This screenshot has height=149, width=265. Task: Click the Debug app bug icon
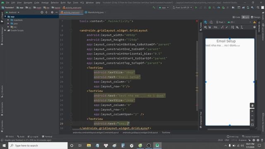(x=210, y=7)
